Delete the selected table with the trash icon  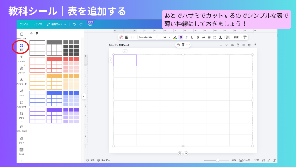(183, 45)
